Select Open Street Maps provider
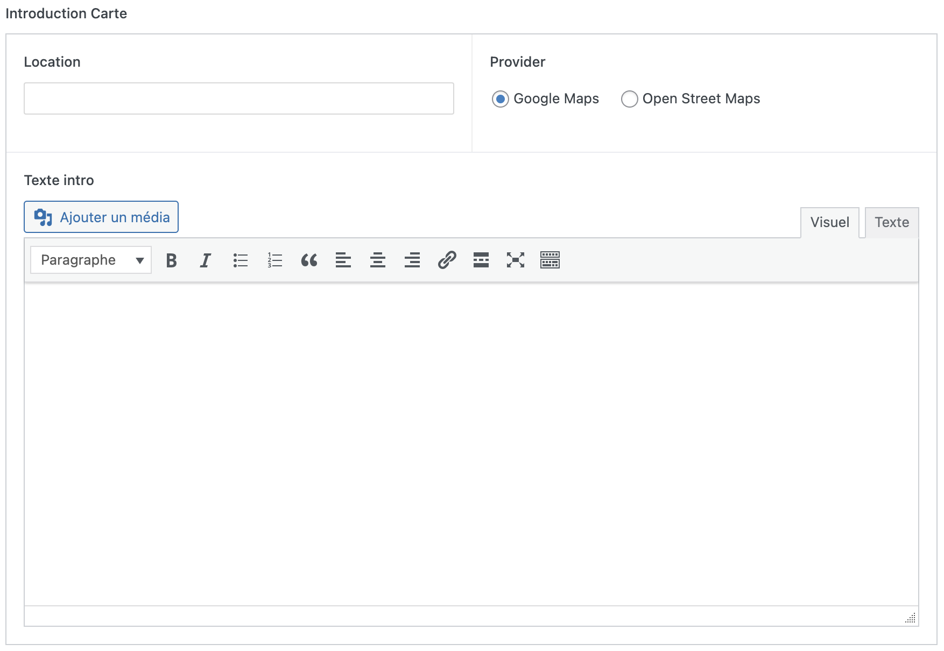944x651 pixels. pyautogui.click(x=629, y=99)
